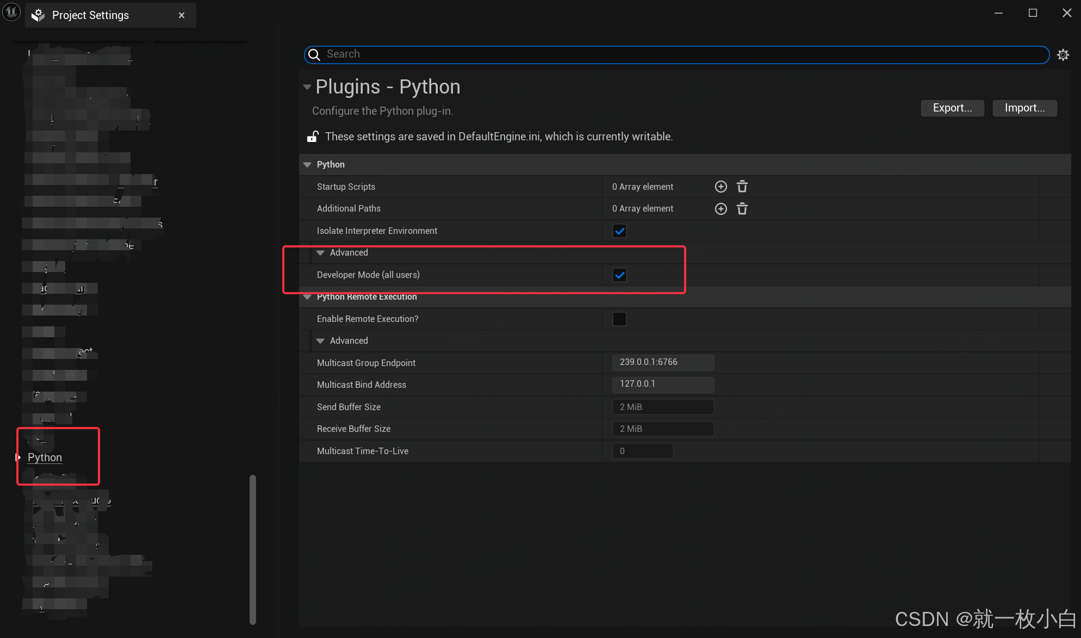Collapse Advanced under Remote Execution
The height and width of the screenshot is (638, 1081).
click(320, 340)
